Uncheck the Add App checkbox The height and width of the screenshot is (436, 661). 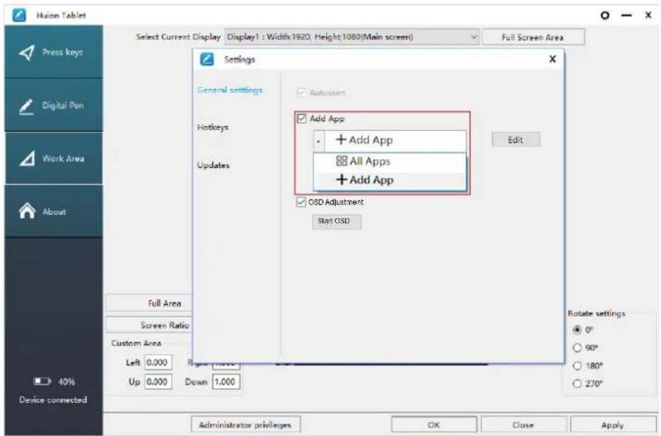tap(301, 118)
